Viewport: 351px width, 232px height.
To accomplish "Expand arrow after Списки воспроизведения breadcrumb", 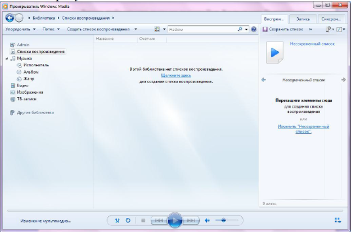I will [113, 18].
